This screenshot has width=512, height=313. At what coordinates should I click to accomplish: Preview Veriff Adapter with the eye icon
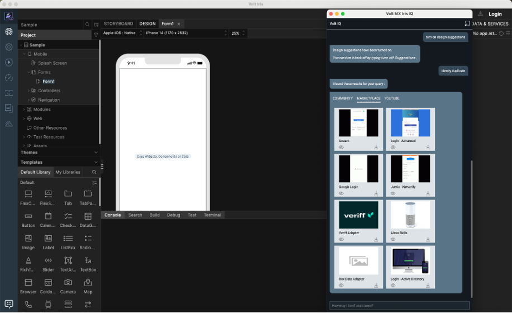(341, 239)
